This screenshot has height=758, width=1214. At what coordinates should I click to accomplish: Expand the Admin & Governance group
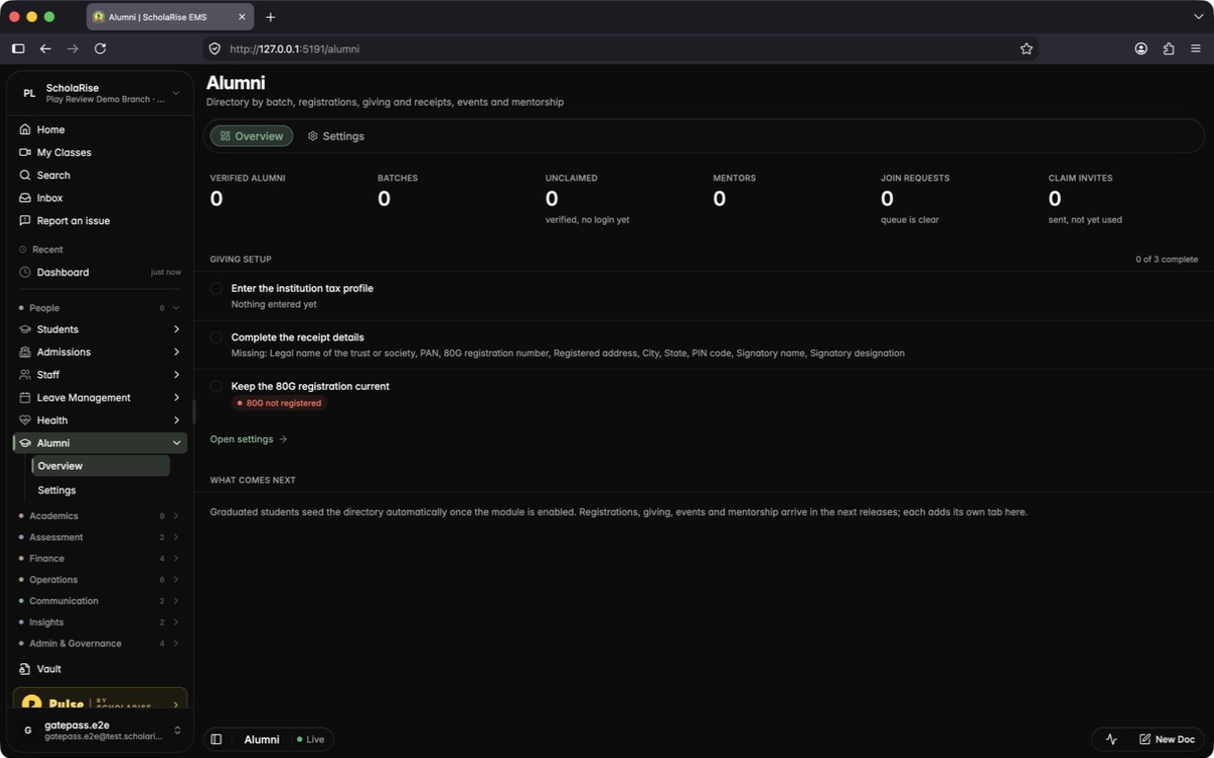coord(100,643)
